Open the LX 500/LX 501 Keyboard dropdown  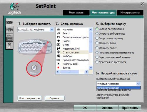pos(51,30)
